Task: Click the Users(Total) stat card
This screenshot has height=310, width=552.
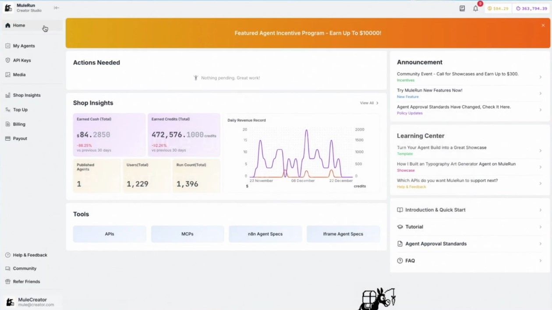Action: coord(146,176)
